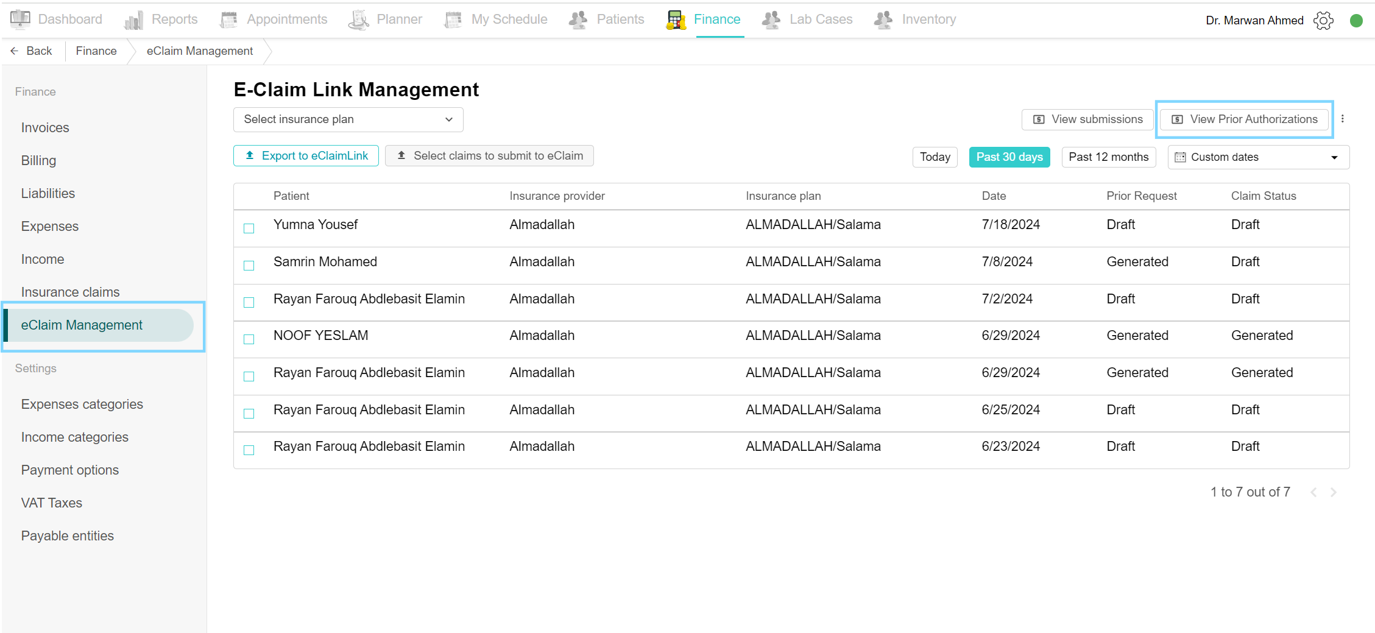Open Lab Cases via its icon
Viewport: 1375px width, 633px height.
point(771,20)
